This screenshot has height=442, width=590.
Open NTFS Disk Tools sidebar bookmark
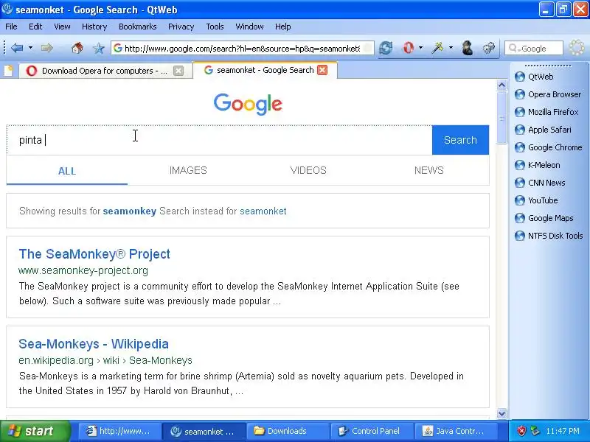tap(549, 236)
